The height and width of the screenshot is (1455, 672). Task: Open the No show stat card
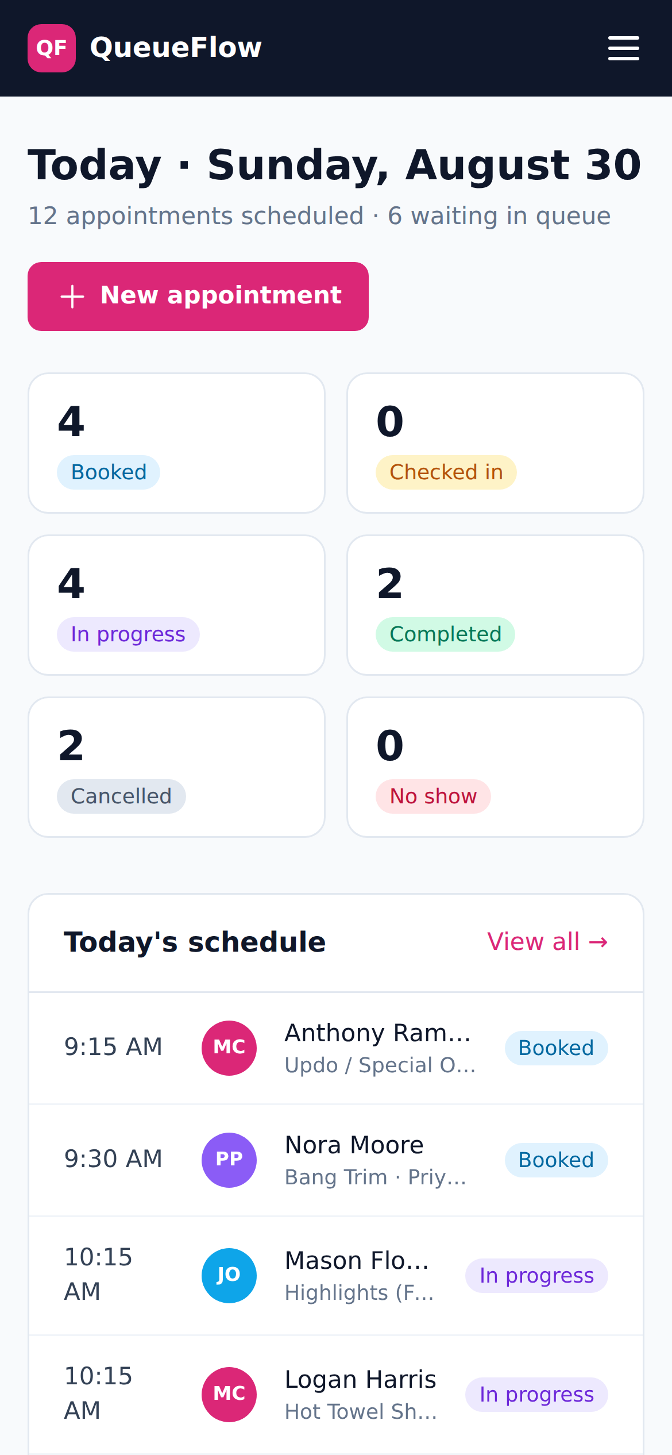coord(495,767)
